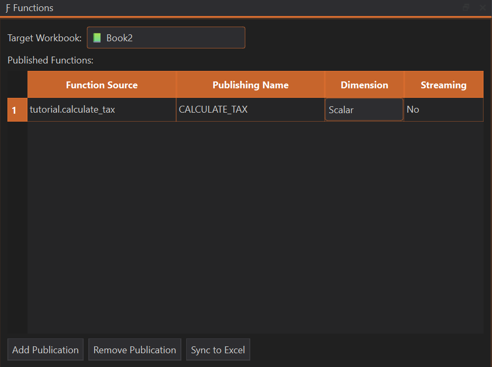Click the Publishing Name column header

tap(250, 85)
